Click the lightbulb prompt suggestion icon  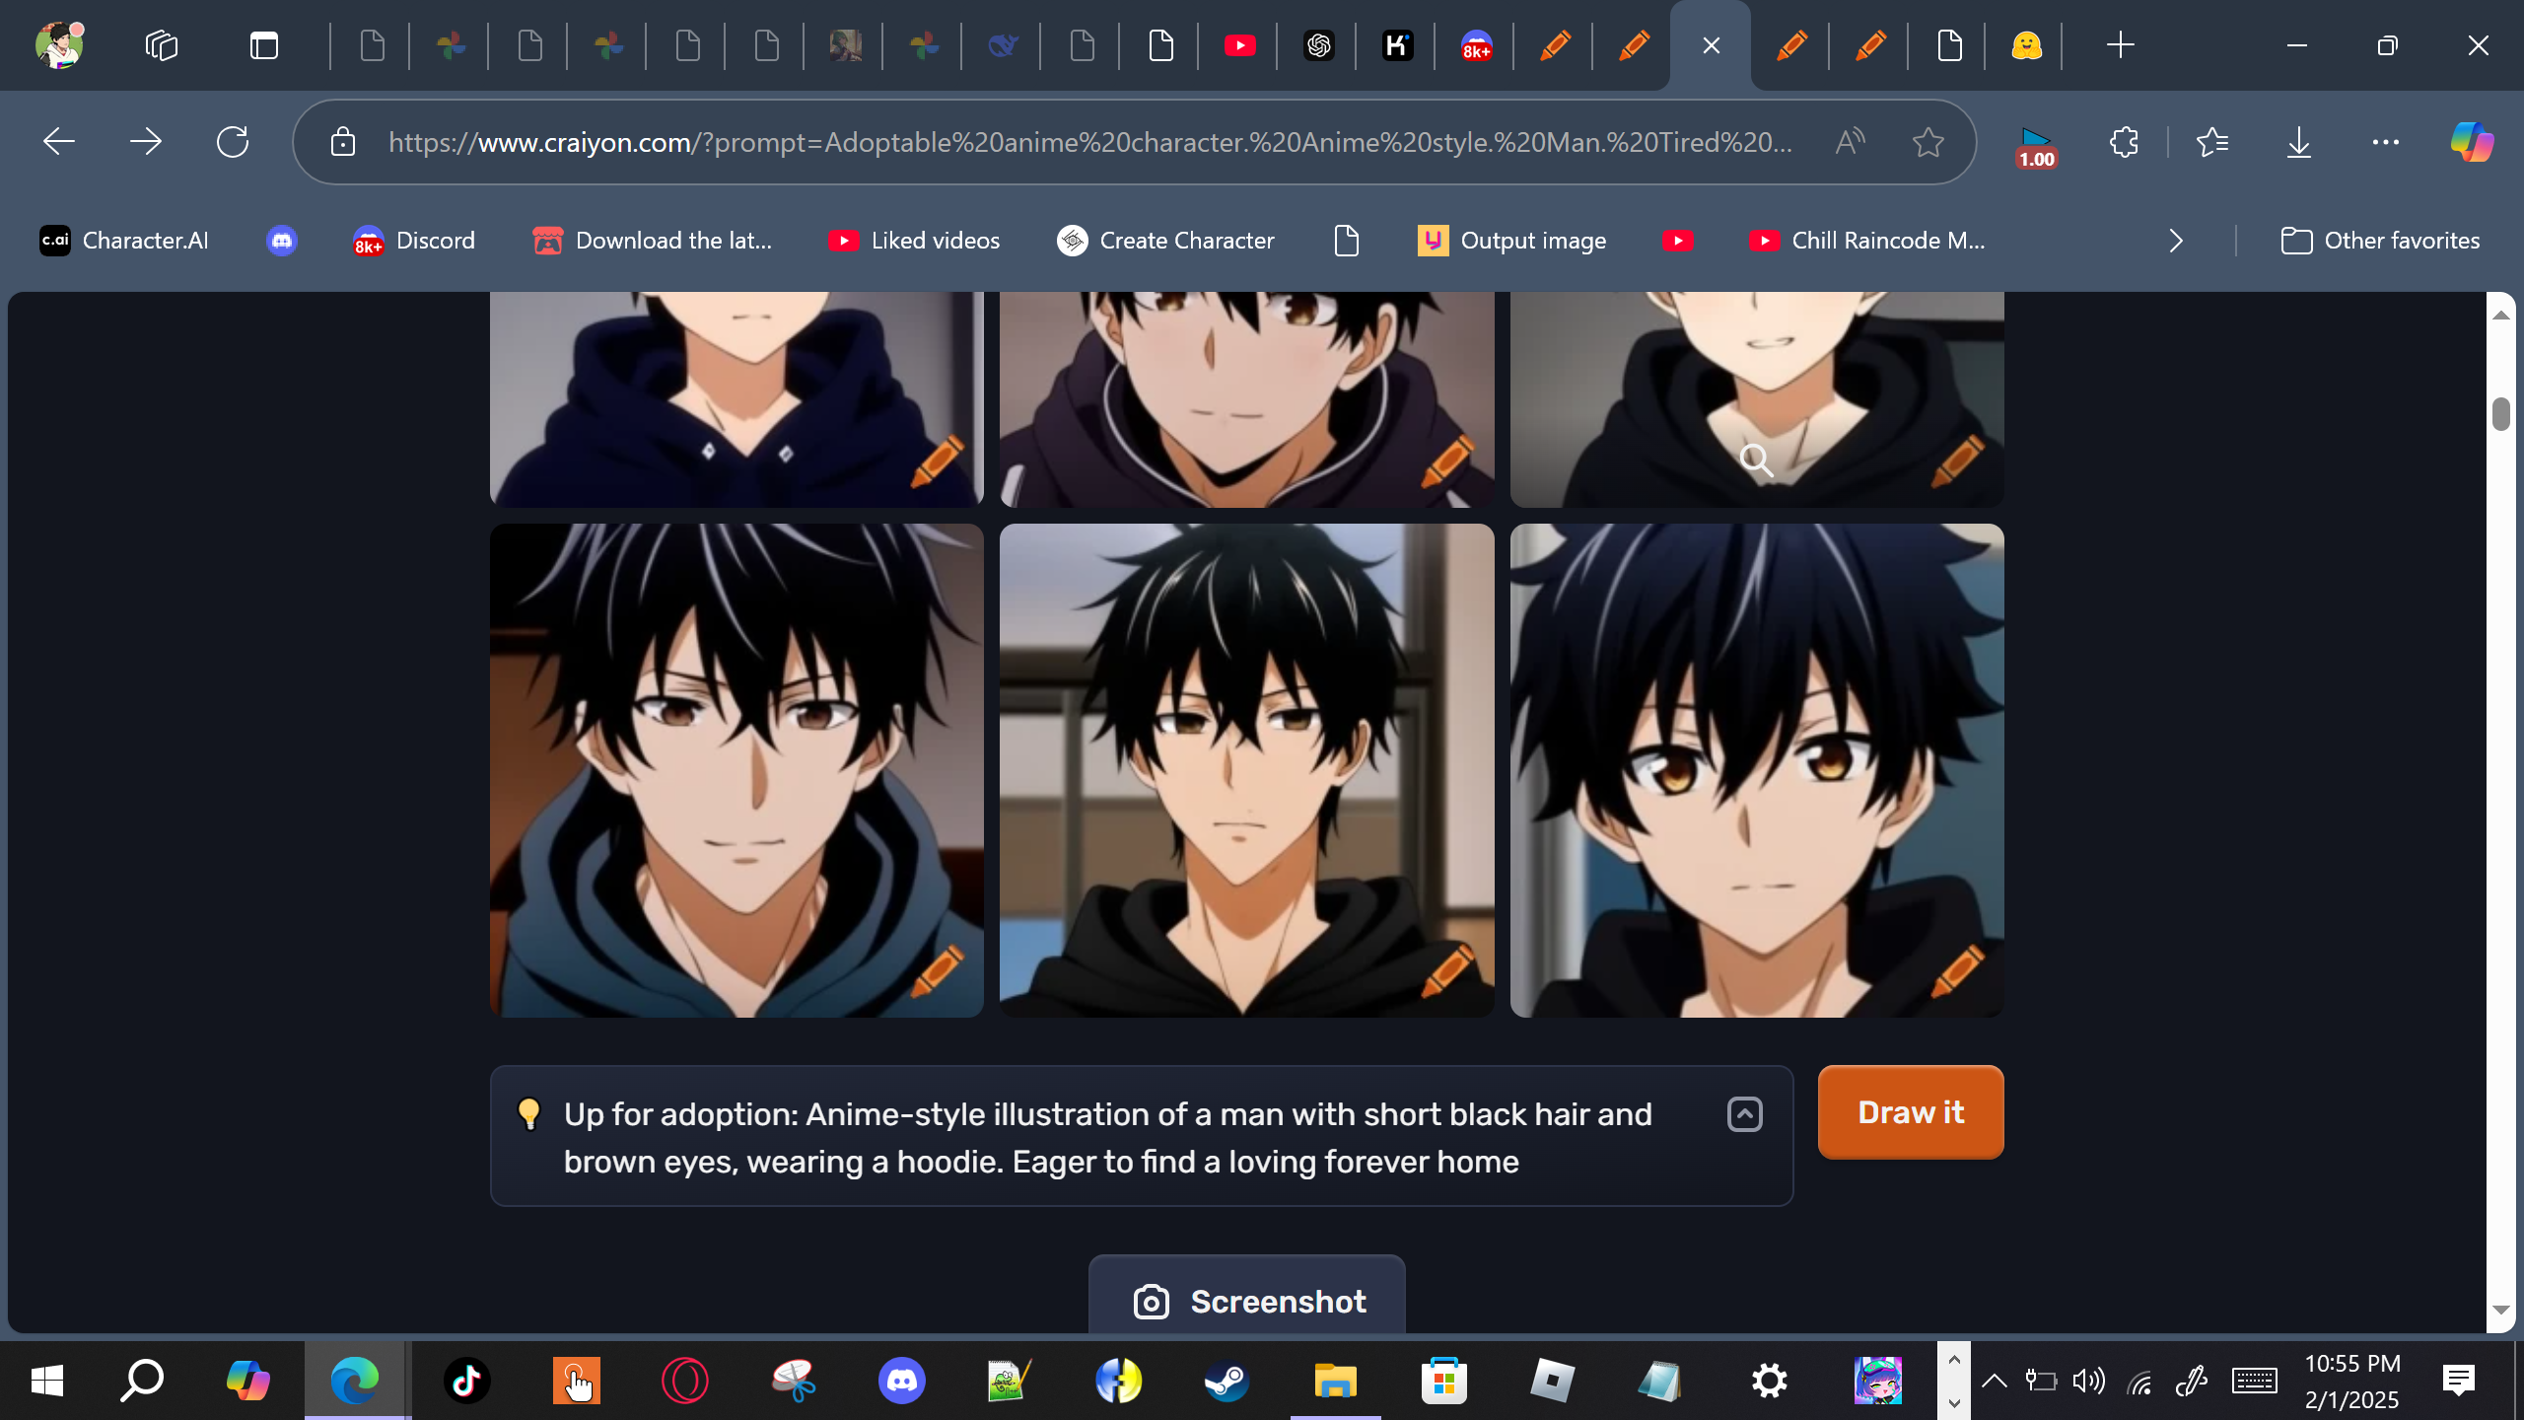point(529,1114)
